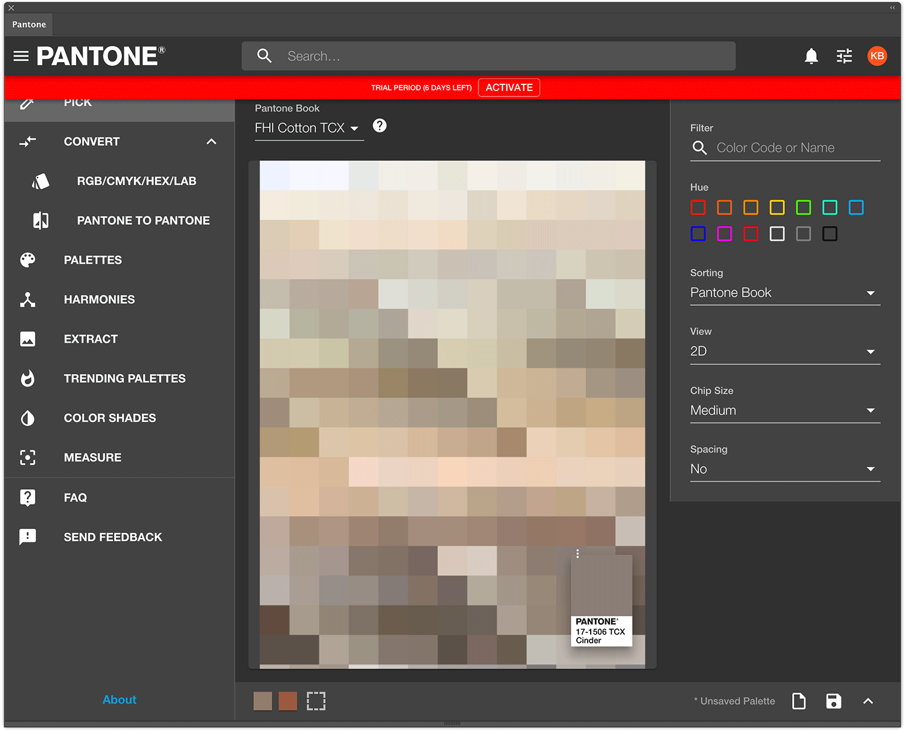Click the Send Feedback speech bubble icon

[28, 537]
